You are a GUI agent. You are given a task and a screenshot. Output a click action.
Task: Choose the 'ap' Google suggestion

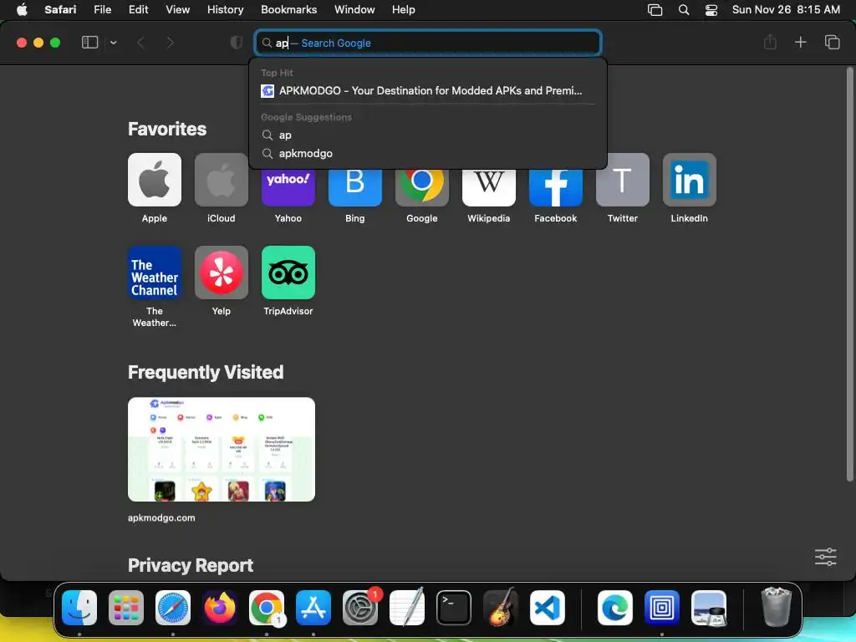click(x=428, y=135)
